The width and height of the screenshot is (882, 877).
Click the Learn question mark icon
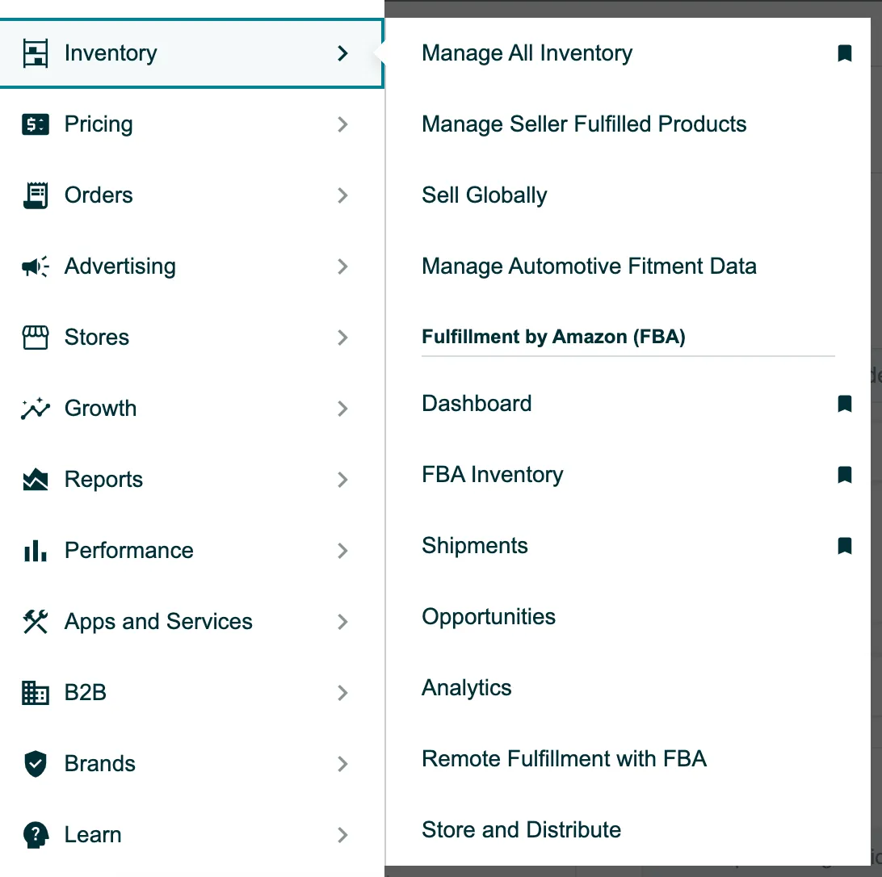pyautogui.click(x=36, y=835)
